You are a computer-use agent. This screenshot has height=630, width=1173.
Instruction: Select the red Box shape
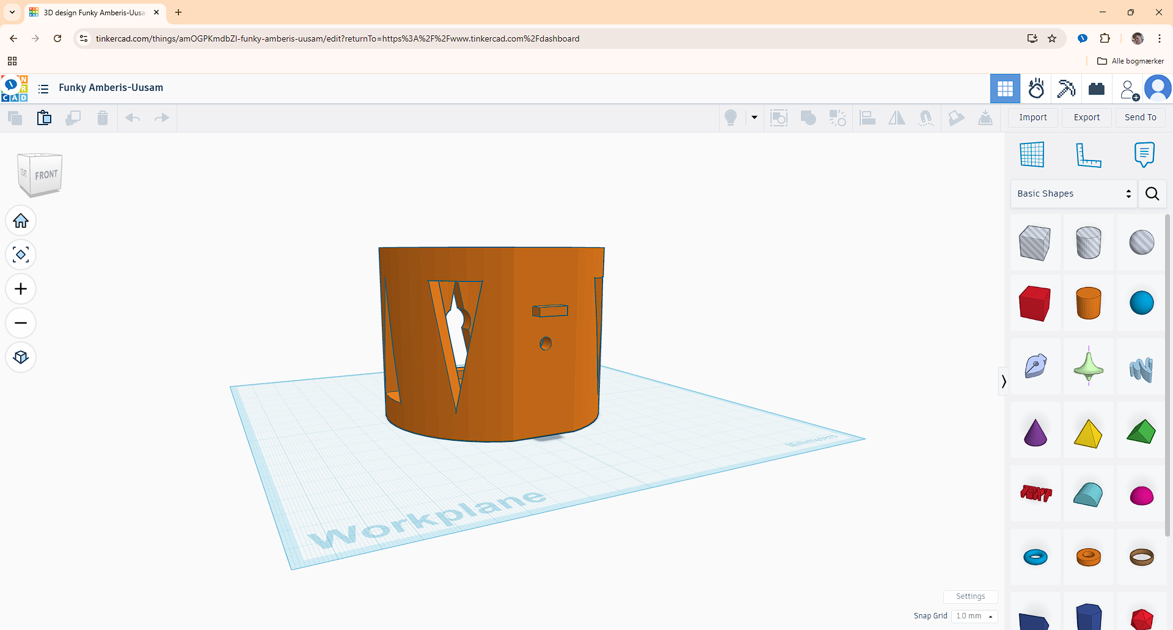point(1035,303)
